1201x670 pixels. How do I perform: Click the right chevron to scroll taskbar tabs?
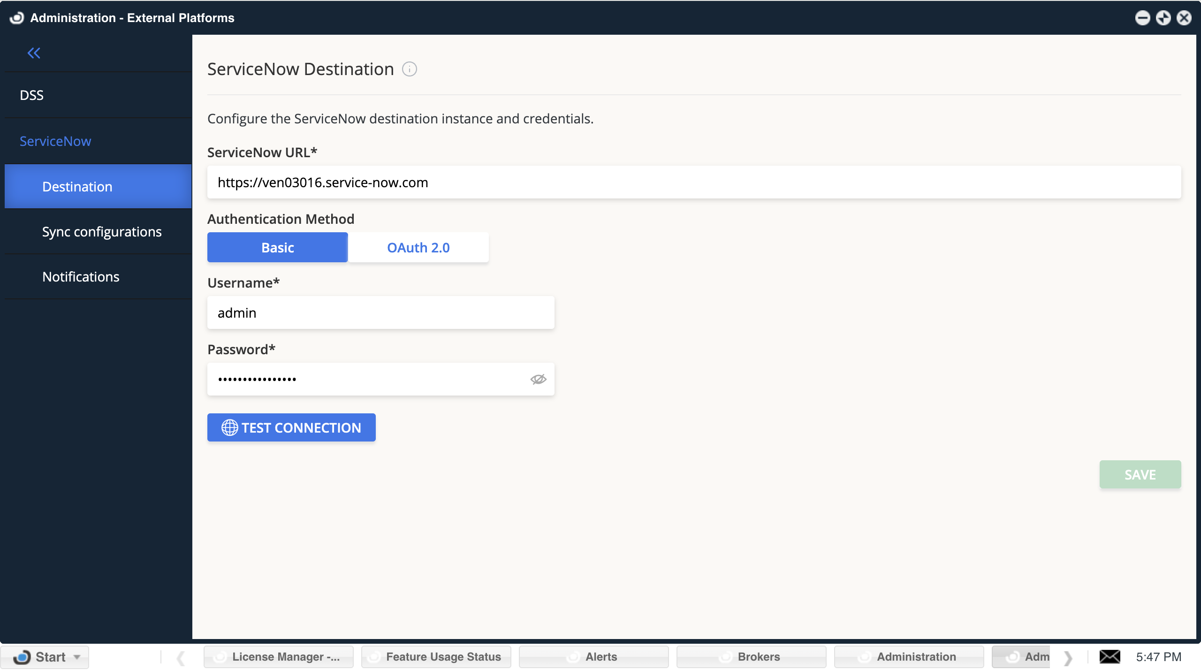(x=1068, y=657)
